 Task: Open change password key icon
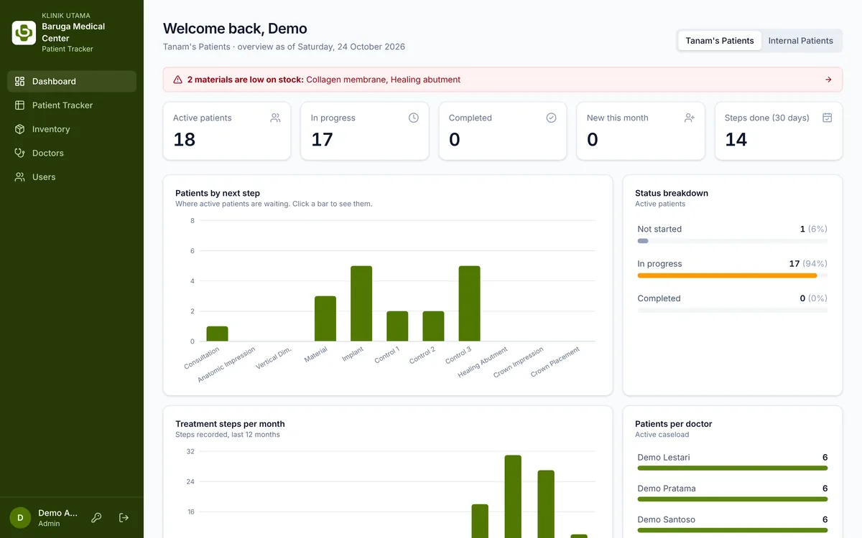(x=96, y=518)
